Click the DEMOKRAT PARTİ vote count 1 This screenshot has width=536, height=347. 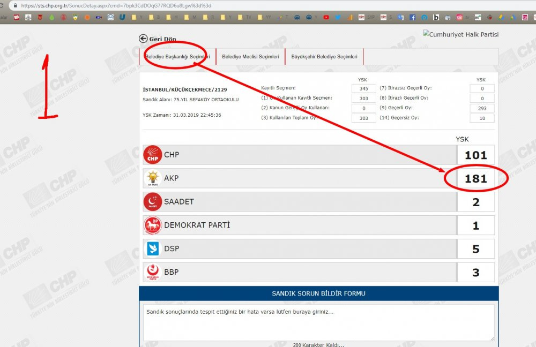(476, 226)
